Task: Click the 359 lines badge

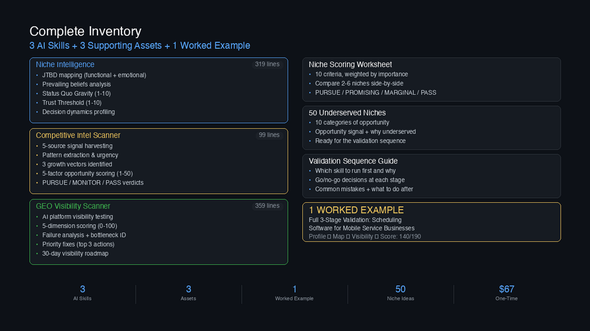Action: (x=267, y=206)
